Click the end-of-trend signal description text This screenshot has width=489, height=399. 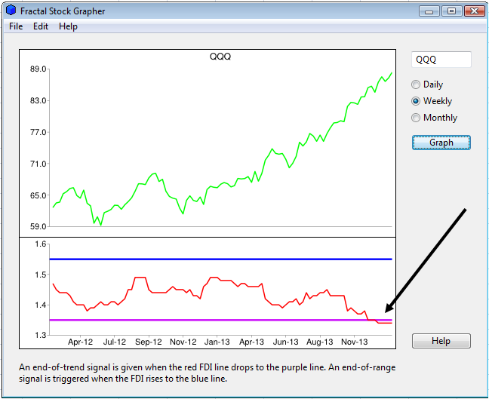(x=207, y=373)
